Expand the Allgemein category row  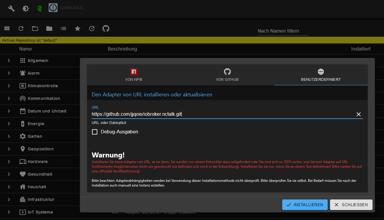tap(9, 61)
